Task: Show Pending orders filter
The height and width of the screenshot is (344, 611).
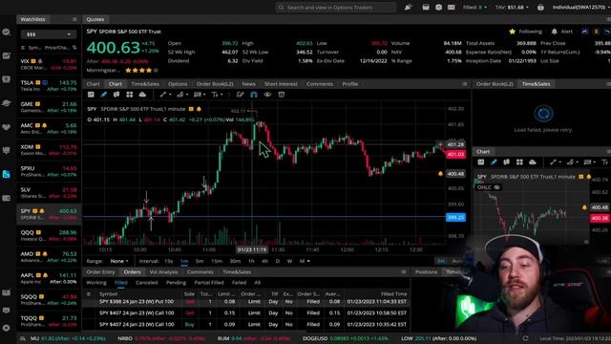Action: 176,283
